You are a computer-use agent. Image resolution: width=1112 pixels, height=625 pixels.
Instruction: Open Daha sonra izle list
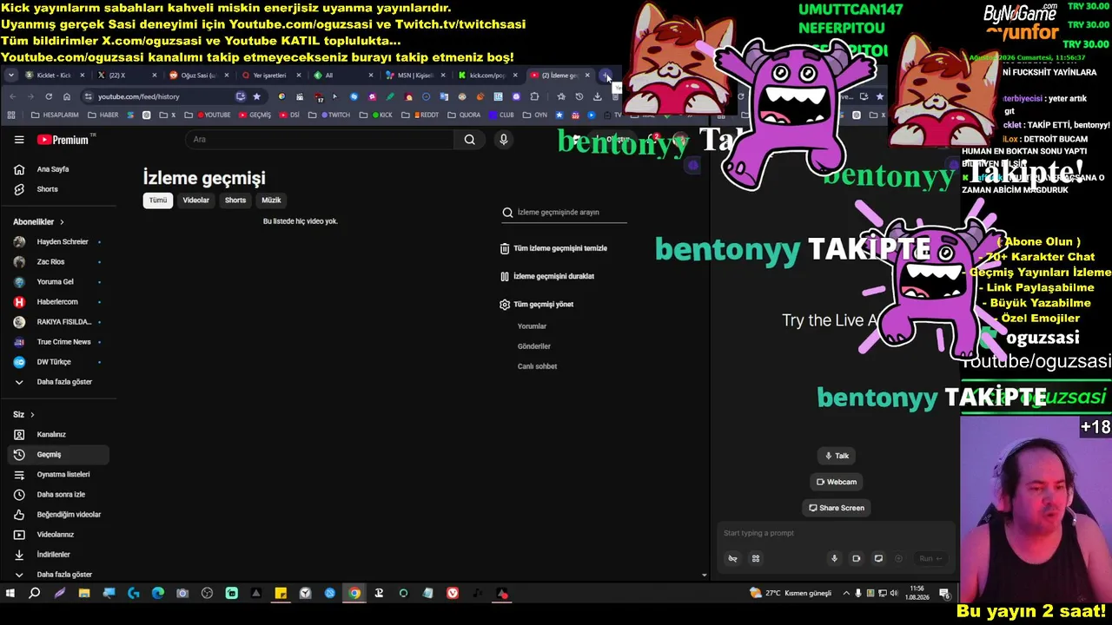click(59, 495)
